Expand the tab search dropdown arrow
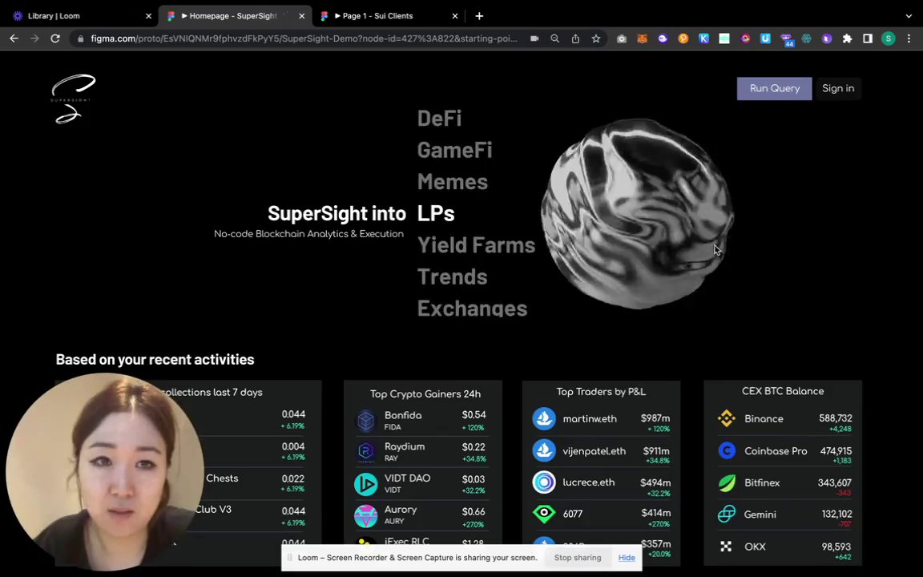This screenshot has height=577, width=923. point(909,16)
